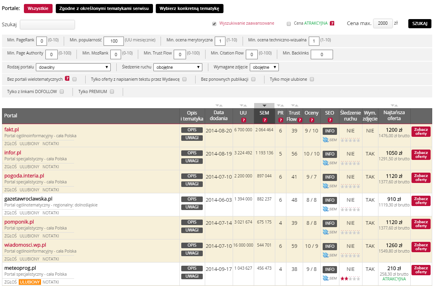435x286 pixels.
Task: Show help for the Oceny column
Action: 312,120
